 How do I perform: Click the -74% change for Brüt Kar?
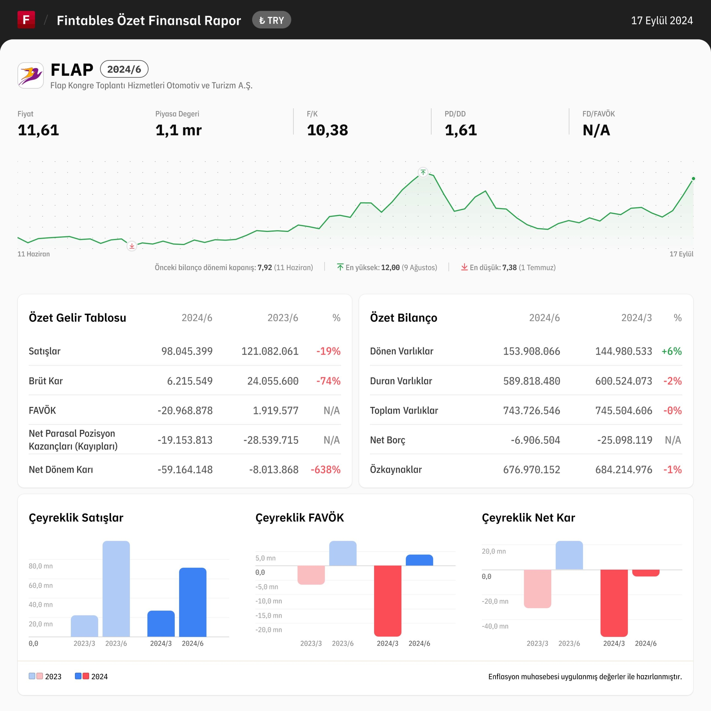[329, 381]
